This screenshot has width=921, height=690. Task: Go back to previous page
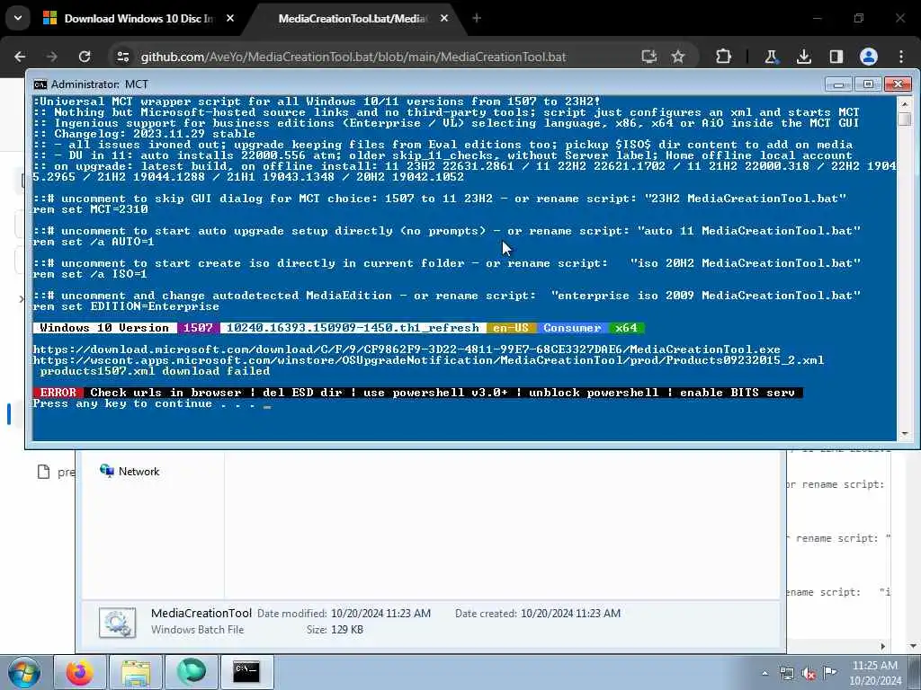click(20, 57)
